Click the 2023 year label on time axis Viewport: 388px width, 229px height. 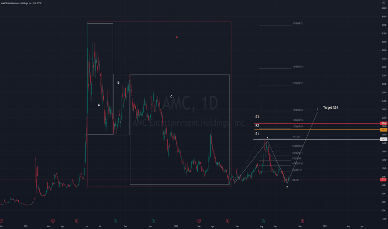325,226
